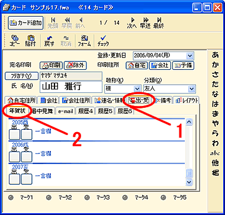Click the フリガナ(Y) button

[x=21, y=76]
